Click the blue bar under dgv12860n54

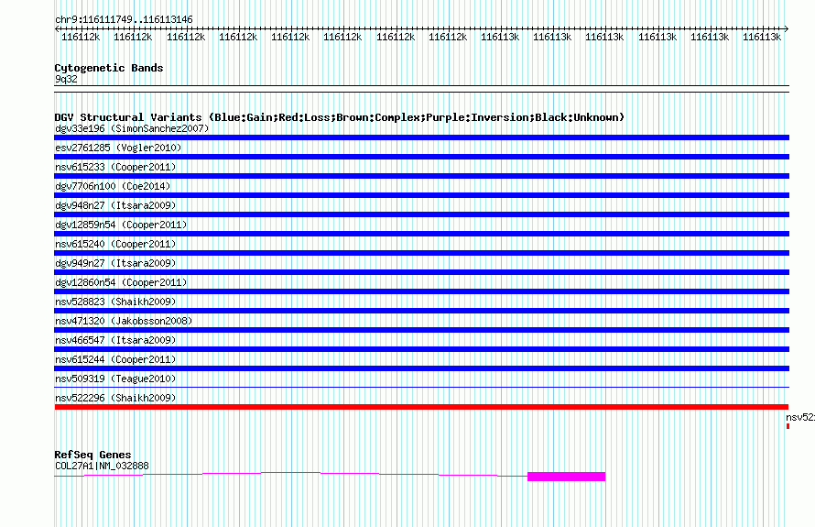[421, 291]
